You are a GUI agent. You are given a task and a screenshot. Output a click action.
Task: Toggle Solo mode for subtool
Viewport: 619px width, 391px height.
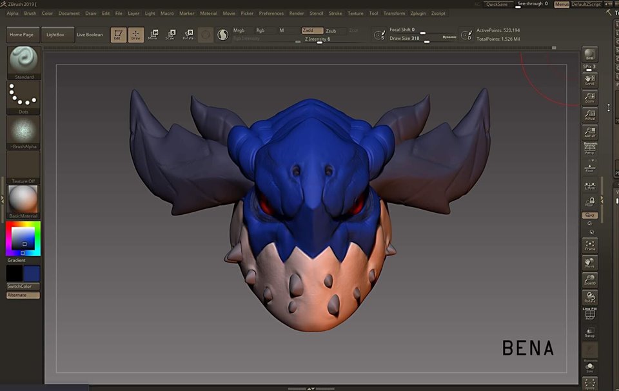[589, 366]
